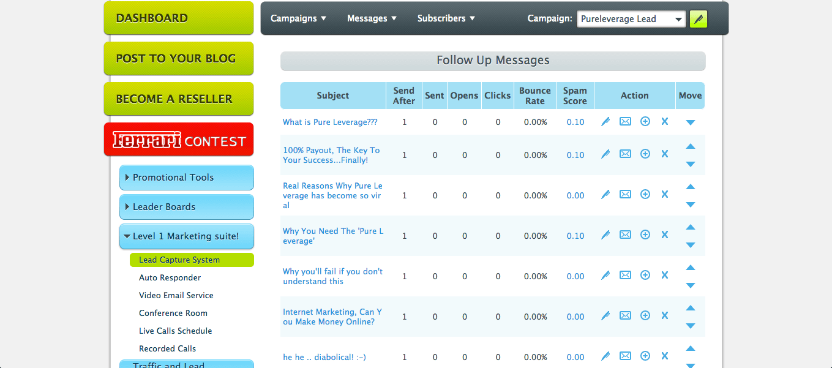Open Live Calls Schedule

tap(175, 331)
